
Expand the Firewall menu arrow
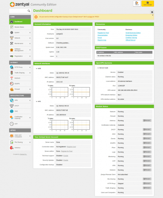(x=30, y=89)
